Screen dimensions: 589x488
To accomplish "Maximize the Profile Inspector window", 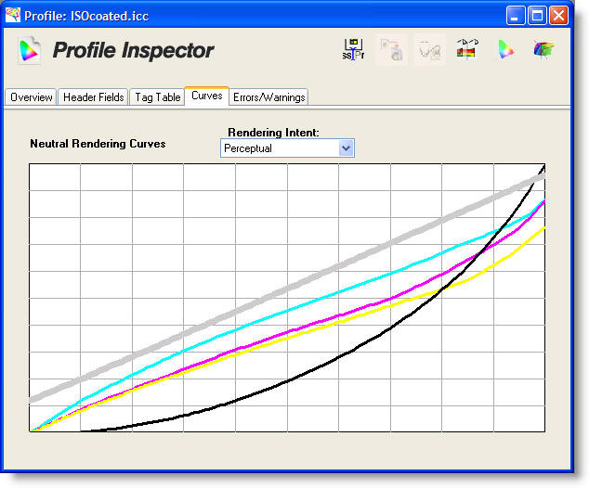I will pos(538,16).
